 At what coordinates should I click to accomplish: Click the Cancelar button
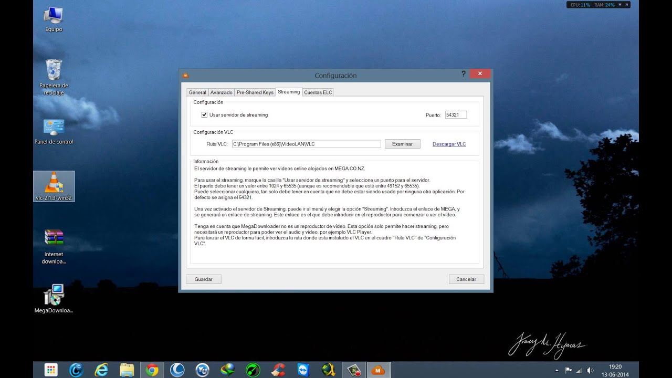tap(466, 279)
